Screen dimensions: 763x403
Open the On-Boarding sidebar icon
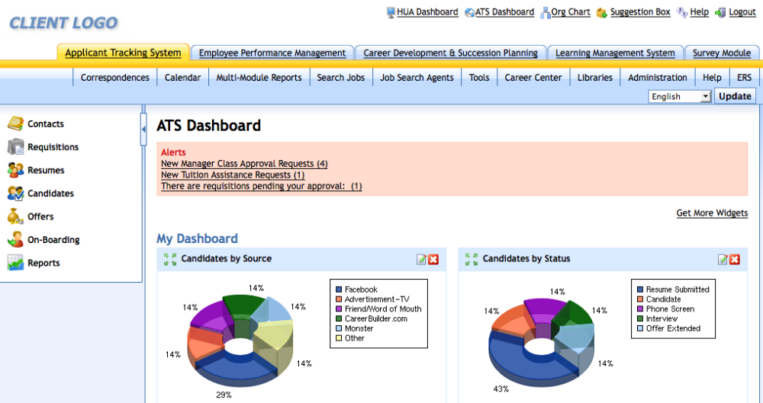click(x=15, y=240)
